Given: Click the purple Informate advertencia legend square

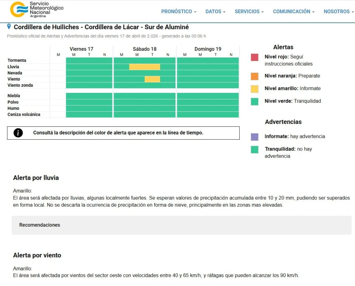Looking at the screenshot, I should click(254, 137).
